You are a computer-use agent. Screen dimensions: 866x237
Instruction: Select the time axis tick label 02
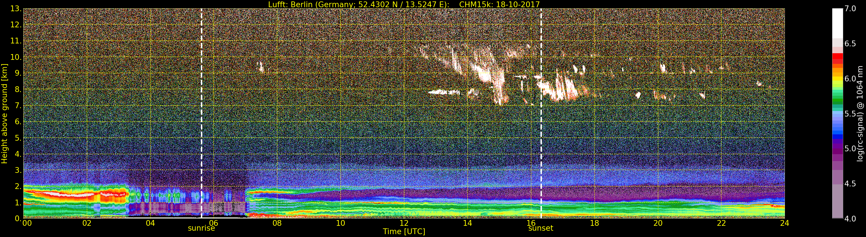click(x=87, y=223)
